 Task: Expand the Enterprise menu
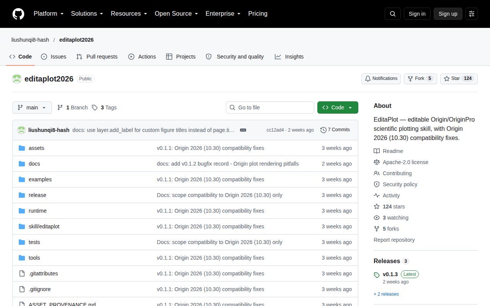tap(223, 14)
